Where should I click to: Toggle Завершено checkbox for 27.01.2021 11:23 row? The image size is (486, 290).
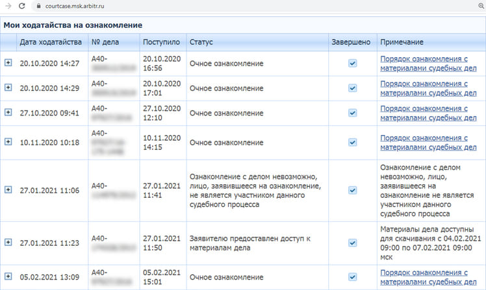[352, 243]
